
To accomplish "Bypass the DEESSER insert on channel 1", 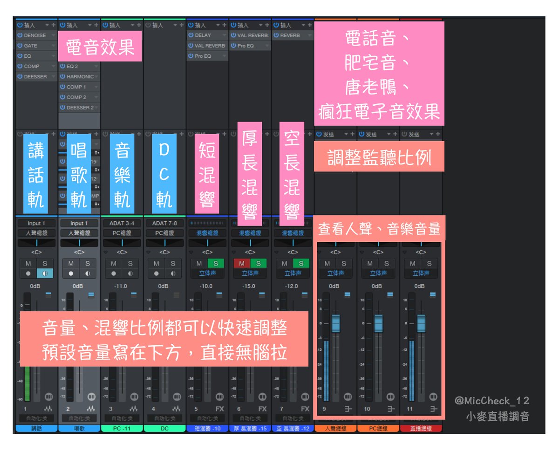I will (20, 76).
